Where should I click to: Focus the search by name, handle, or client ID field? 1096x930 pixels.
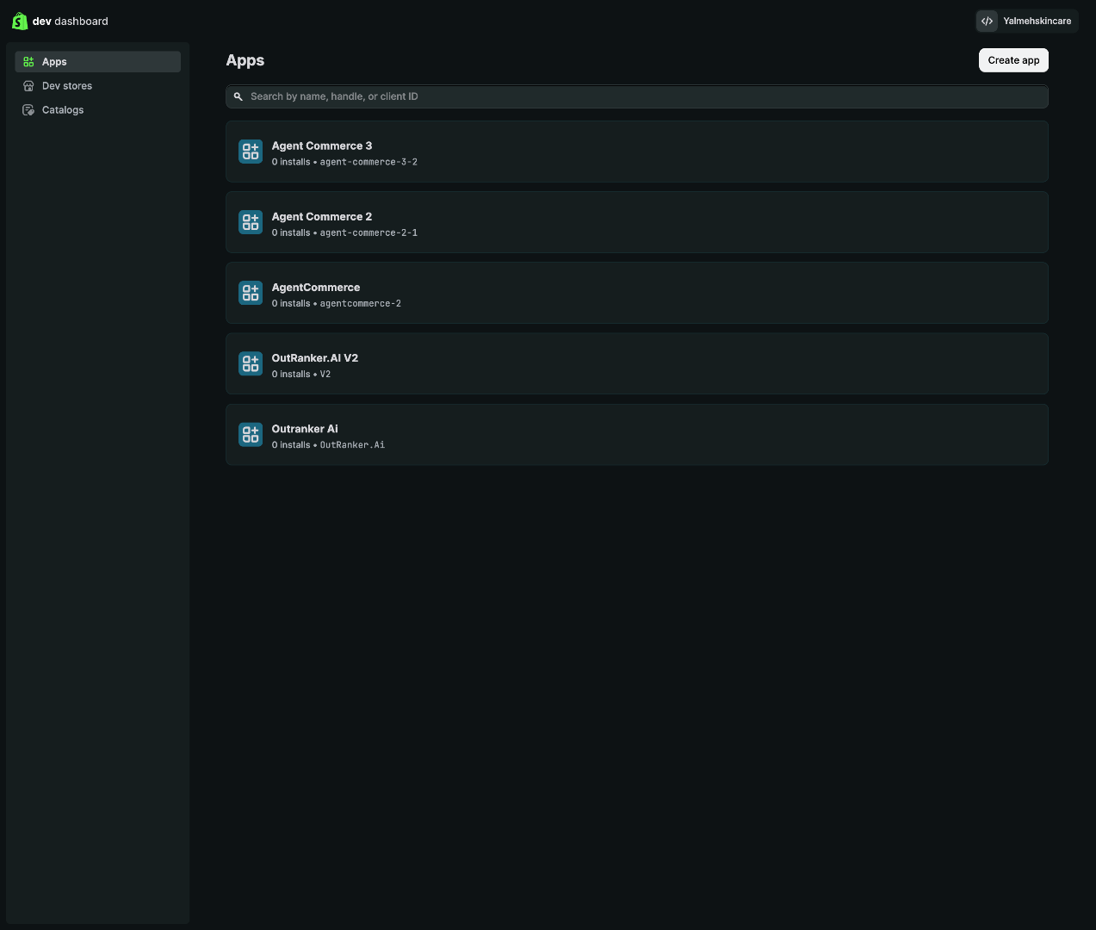coord(637,96)
